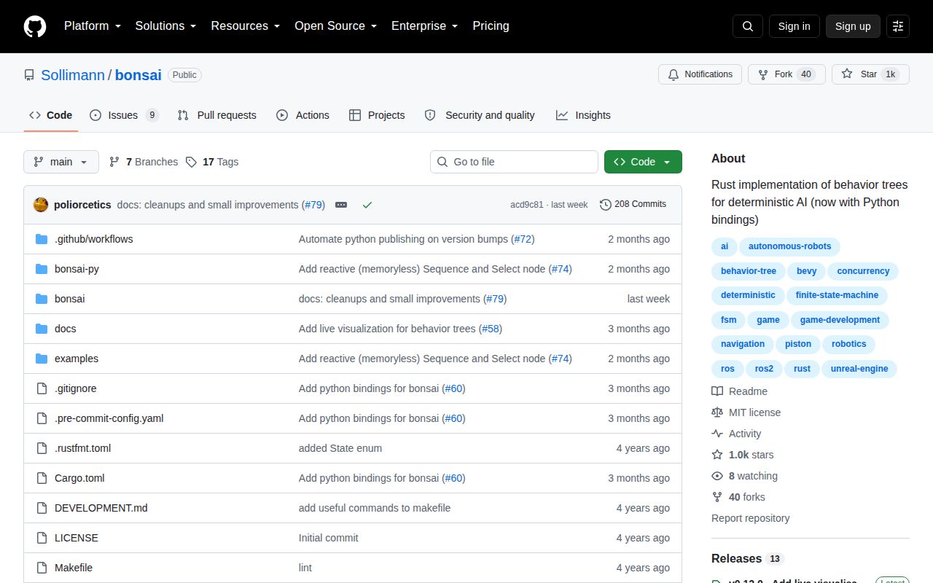Click the Makefile file icon
The width and height of the screenshot is (933, 583).
coord(42,568)
